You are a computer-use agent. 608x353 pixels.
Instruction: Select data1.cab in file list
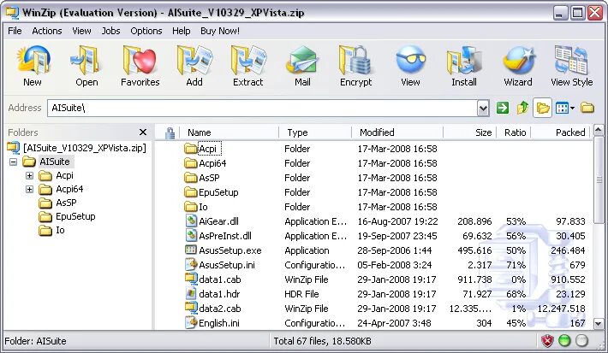(220, 279)
